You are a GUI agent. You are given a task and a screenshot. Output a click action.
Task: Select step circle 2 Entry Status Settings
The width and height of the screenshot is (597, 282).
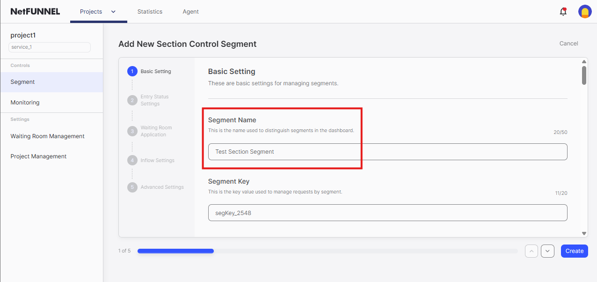tap(132, 100)
